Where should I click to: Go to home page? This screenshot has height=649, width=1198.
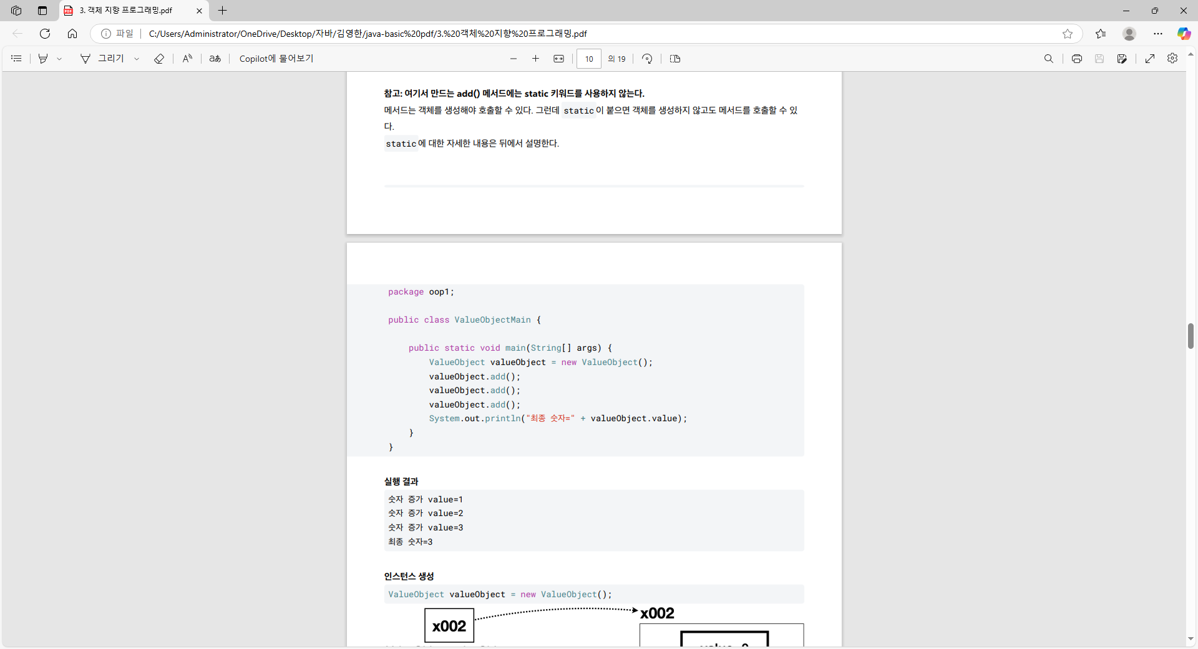72,34
